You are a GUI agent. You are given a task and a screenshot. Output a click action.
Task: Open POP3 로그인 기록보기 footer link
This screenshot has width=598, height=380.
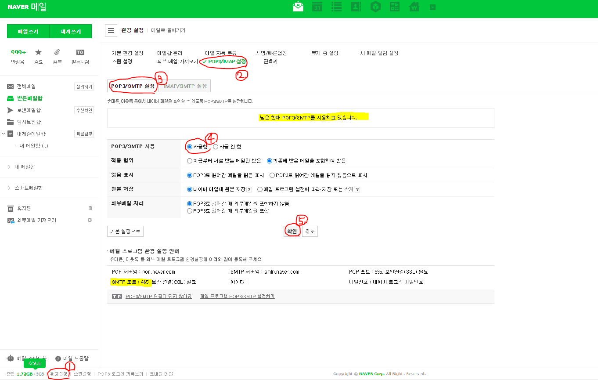coord(120,374)
